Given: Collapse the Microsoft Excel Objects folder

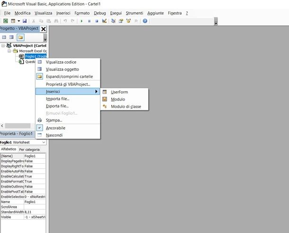Looking at the screenshot, I should point(9,51).
